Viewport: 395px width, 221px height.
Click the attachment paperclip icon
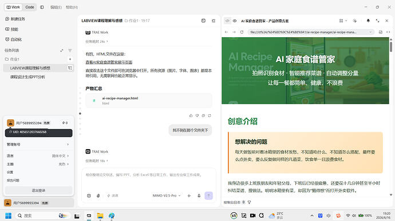(98, 196)
